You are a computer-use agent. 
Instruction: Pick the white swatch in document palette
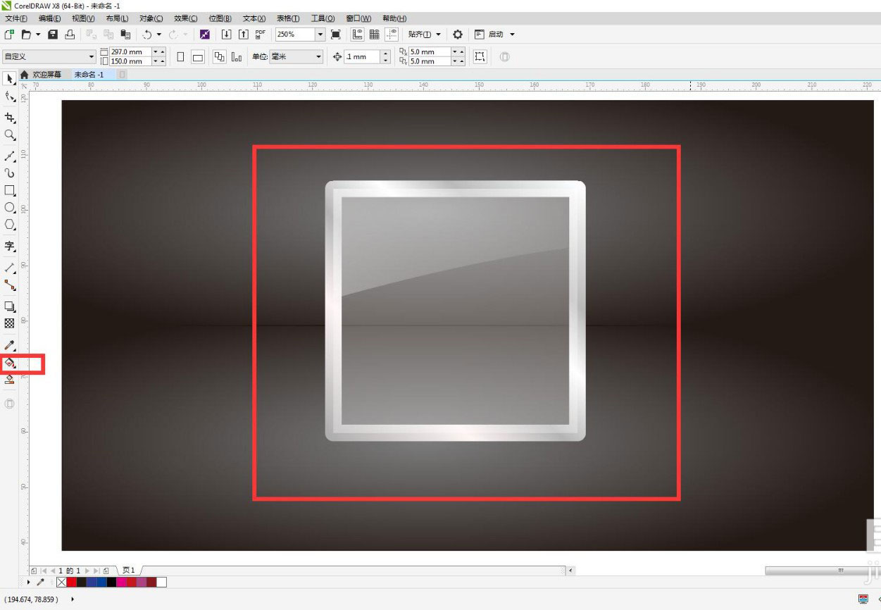(x=162, y=582)
